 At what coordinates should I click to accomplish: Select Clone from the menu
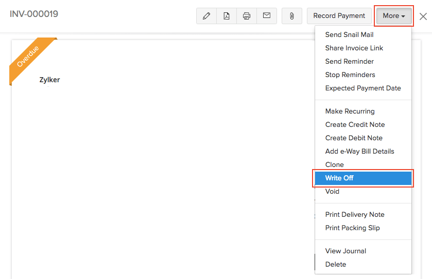click(363, 164)
